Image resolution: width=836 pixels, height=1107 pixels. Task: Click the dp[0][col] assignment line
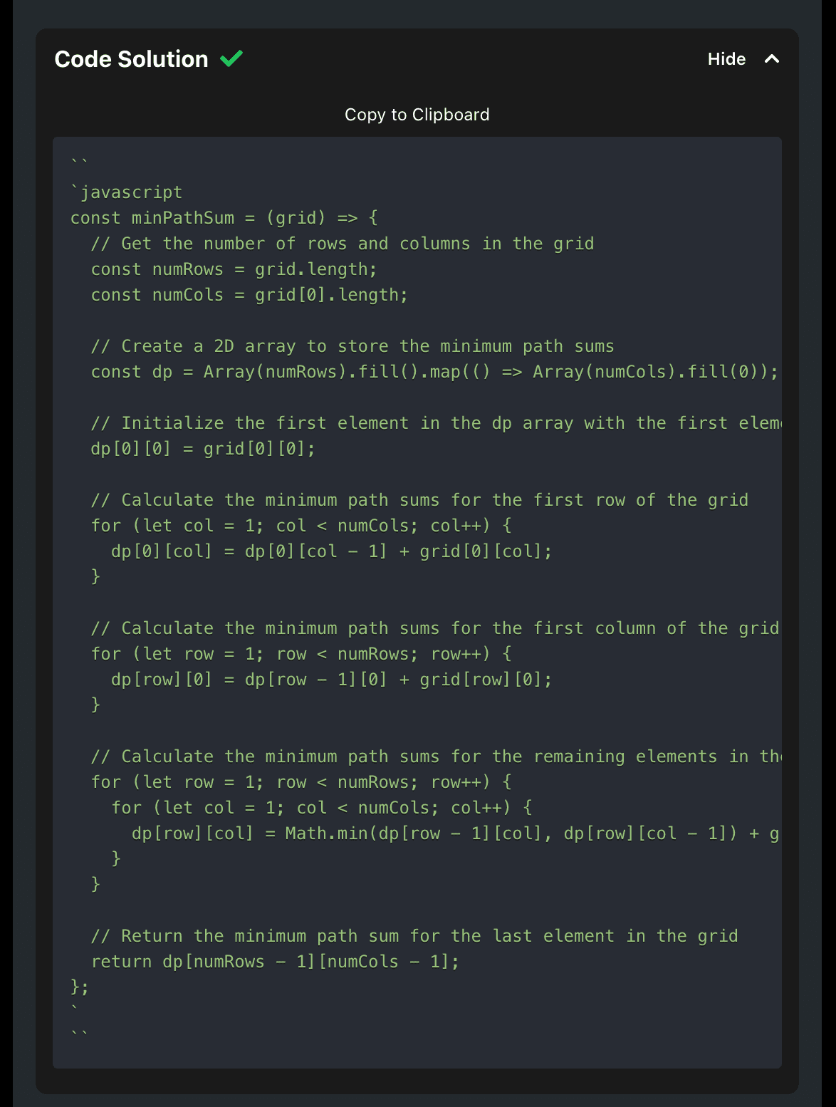click(x=331, y=551)
